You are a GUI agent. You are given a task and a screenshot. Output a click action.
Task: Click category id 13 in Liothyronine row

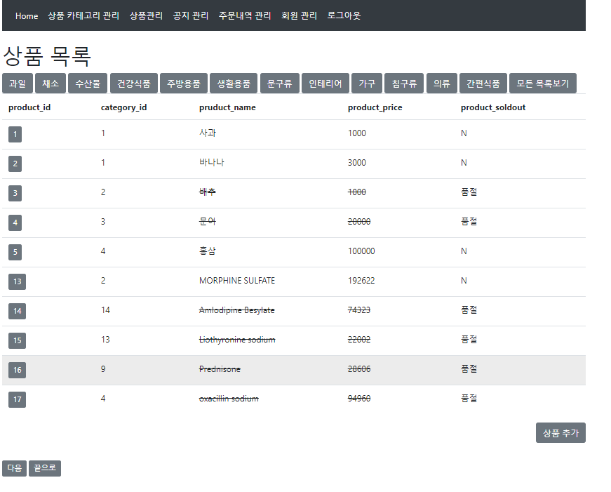point(105,340)
